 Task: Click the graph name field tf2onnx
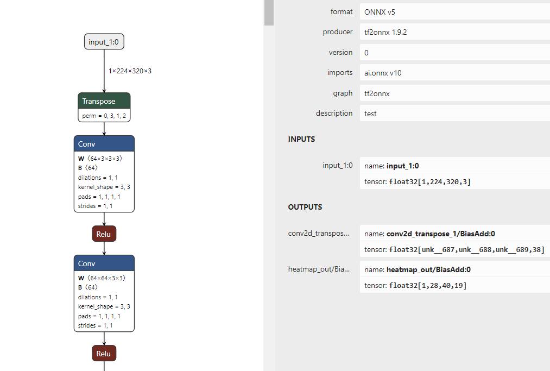click(x=455, y=93)
